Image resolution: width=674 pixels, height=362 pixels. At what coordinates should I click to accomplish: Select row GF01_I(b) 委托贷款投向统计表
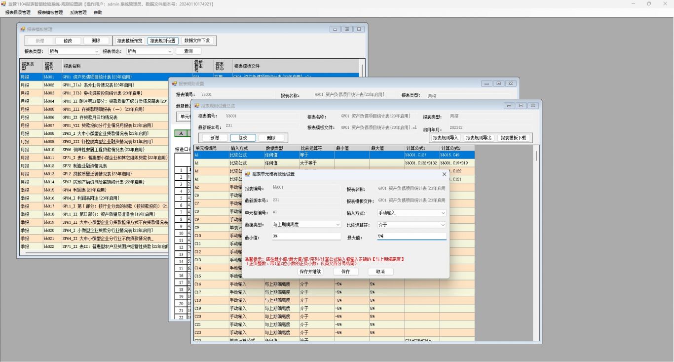[94, 93]
